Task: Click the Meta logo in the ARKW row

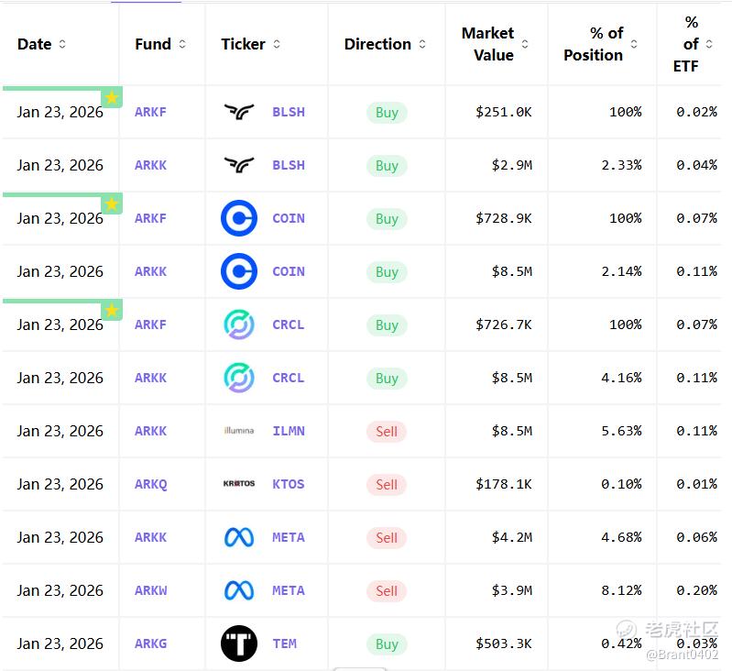Action: tap(239, 590)
